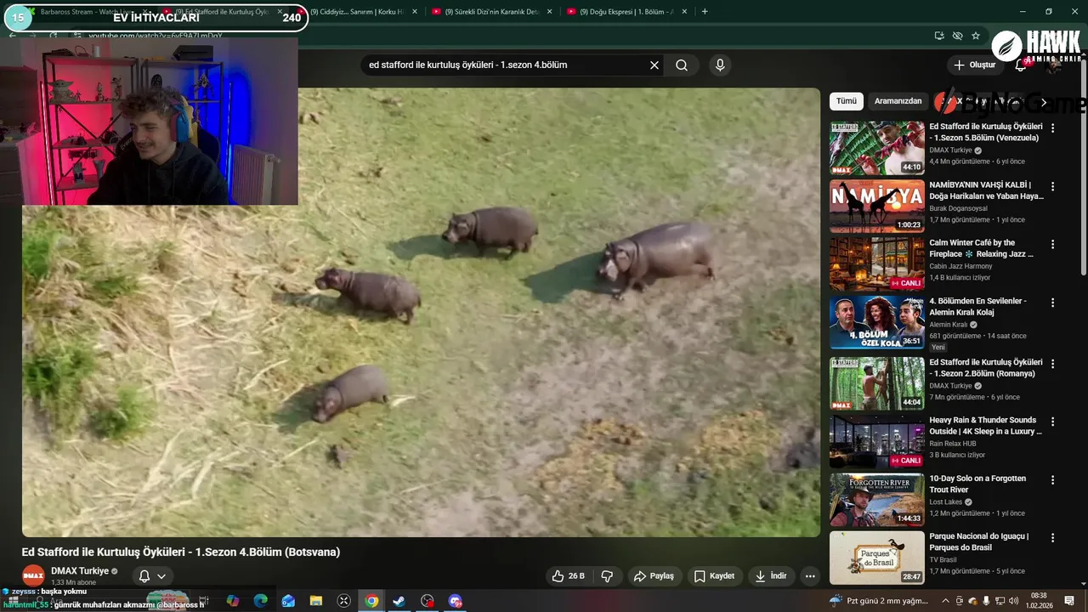Open menu for Romanya episode video

(x=1052, y=364)
